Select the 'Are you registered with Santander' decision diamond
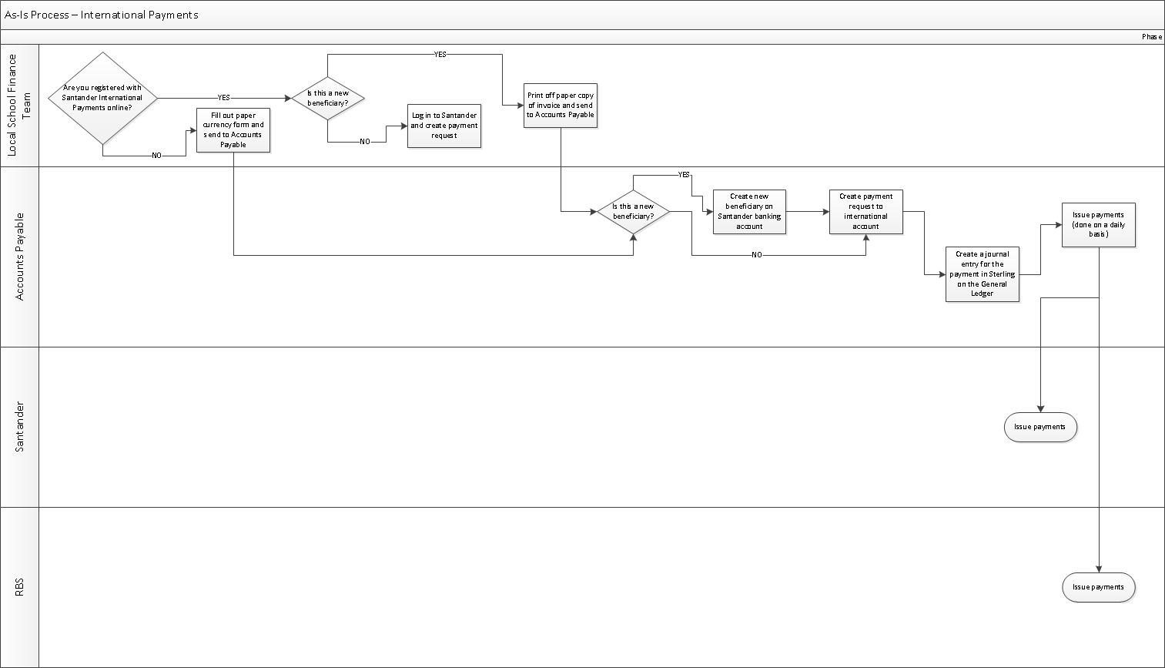Screen dimensions: 1165x668 102,98
